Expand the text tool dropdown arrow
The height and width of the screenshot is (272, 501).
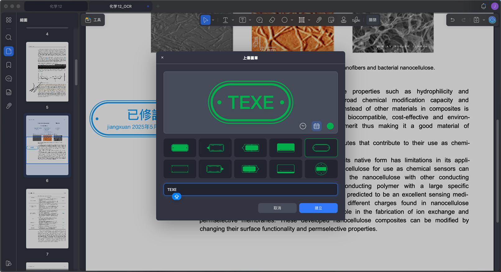pyautogui.click(x=233, y=20)
